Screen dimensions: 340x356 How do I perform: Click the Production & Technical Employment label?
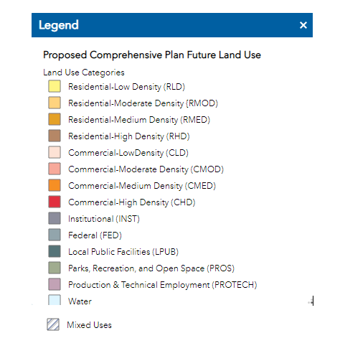163,285
